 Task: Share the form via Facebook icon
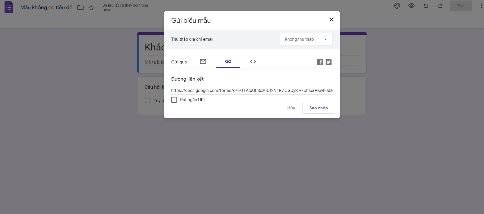[320, 62]
